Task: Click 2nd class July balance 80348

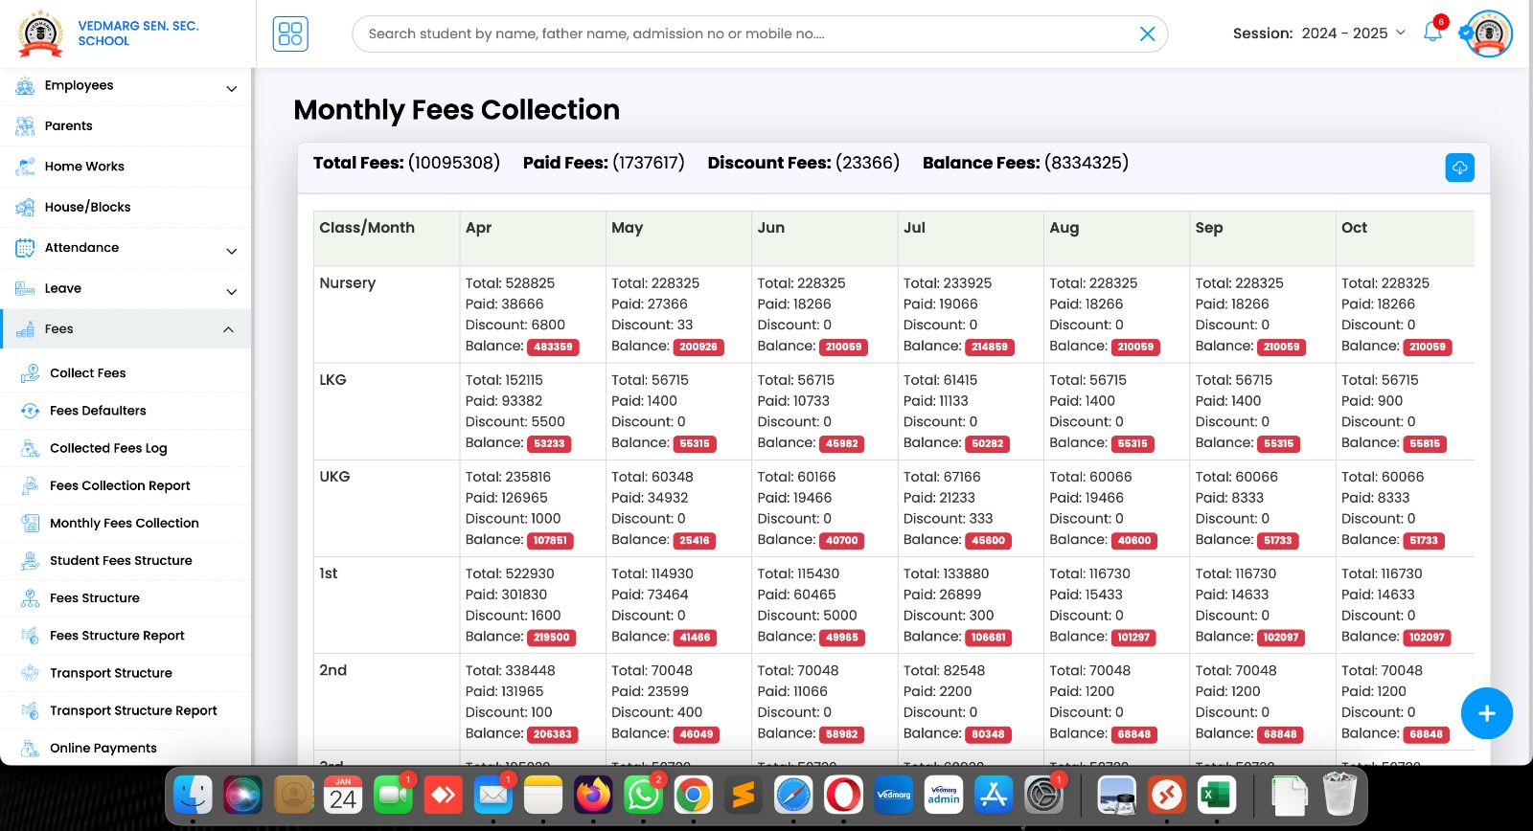Action: pyautogui.click(x=988, y=734)
